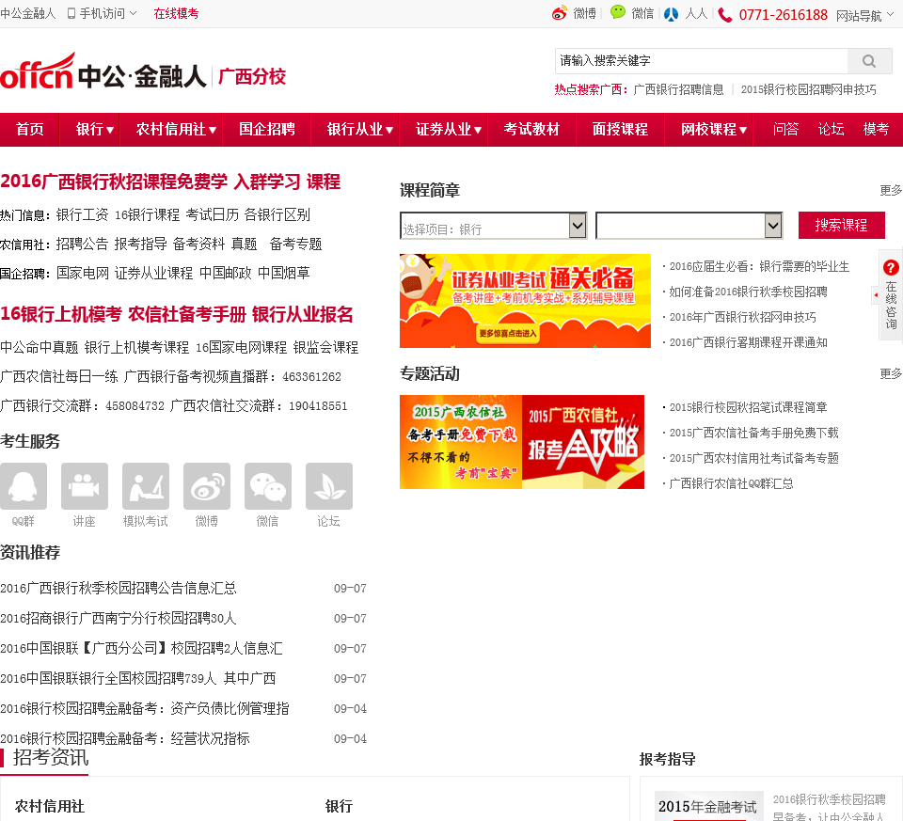This screenshot has width=903, height=821.
Task: Click the magnifier search icon button
Action: pyautogui.click(x=869, y=61)
